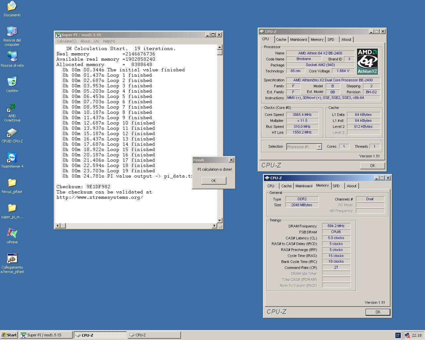Image resolution: width=425 pixels, height=340 pixels.
Task: Click the Core Voltage 1.664 V field
Action: 343,71
